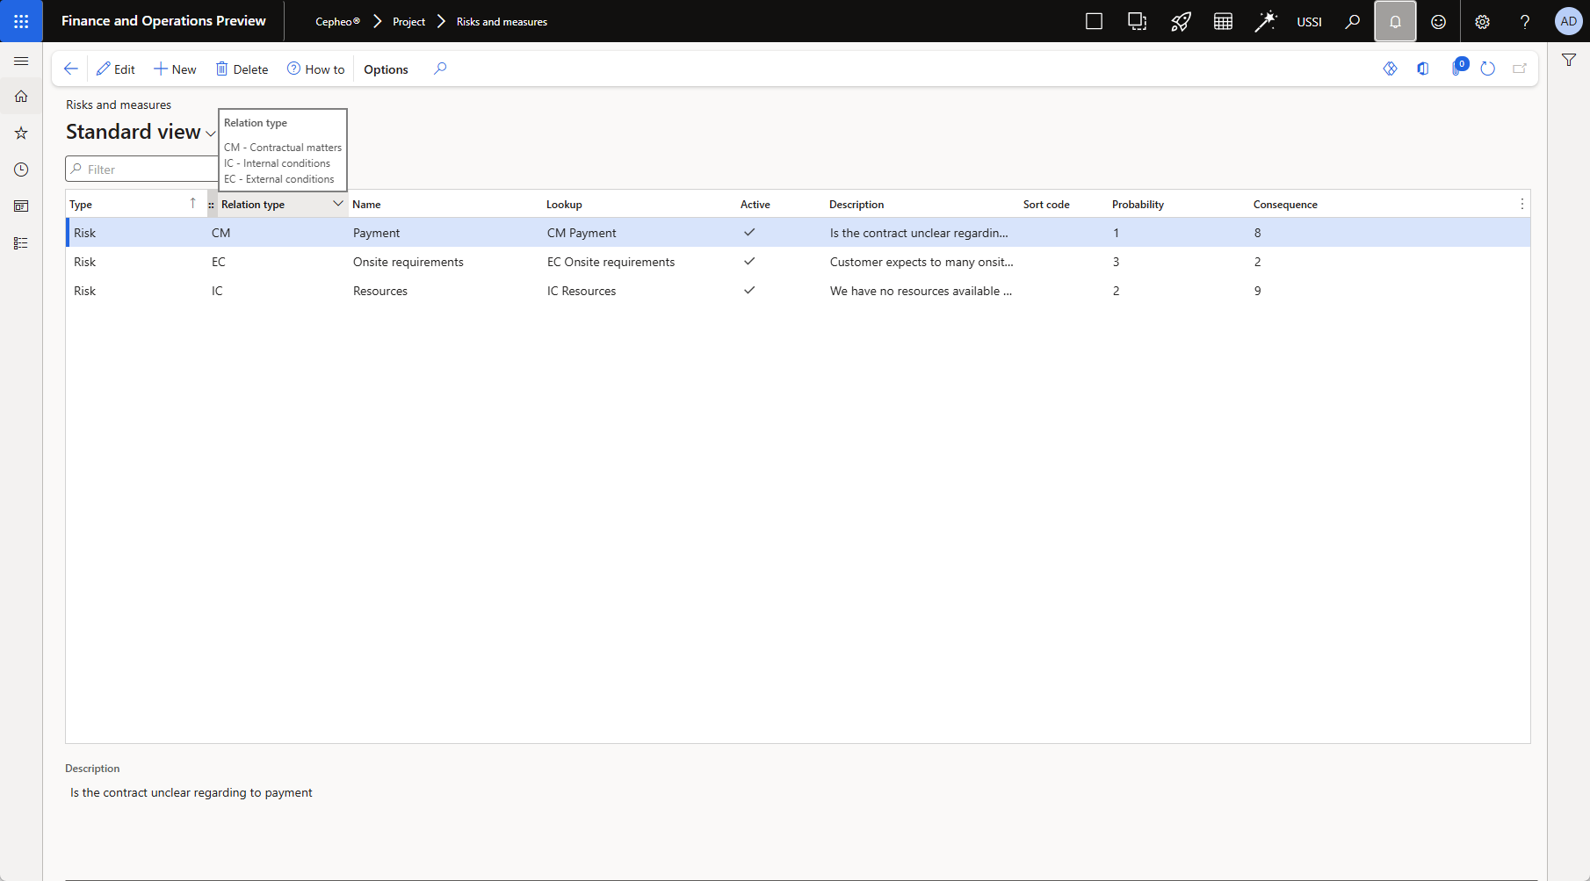
Task: Click the feedback smiley icon
Action: pyautogui.click(x=1438, y=21)
